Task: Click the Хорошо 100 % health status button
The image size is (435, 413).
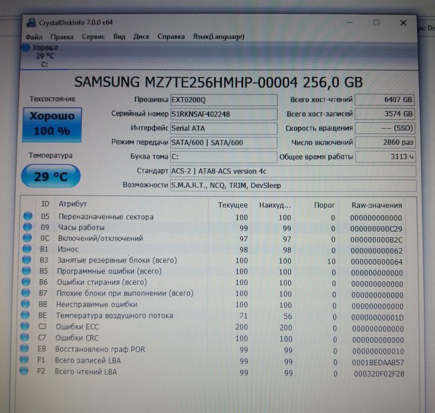Action: (52, 124)
